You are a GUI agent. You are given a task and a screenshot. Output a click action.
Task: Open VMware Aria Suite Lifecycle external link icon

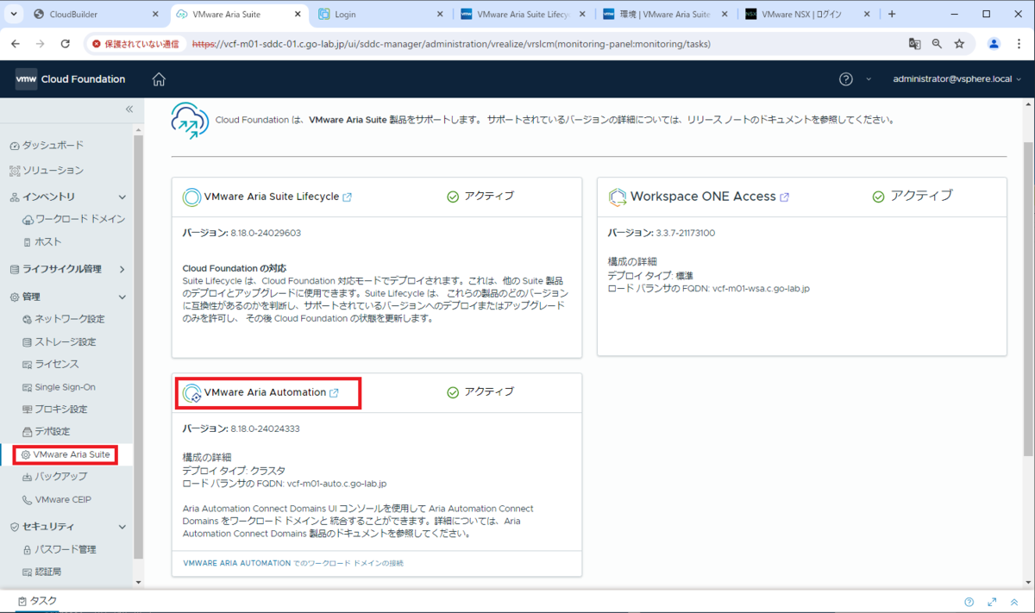[348, 197]
